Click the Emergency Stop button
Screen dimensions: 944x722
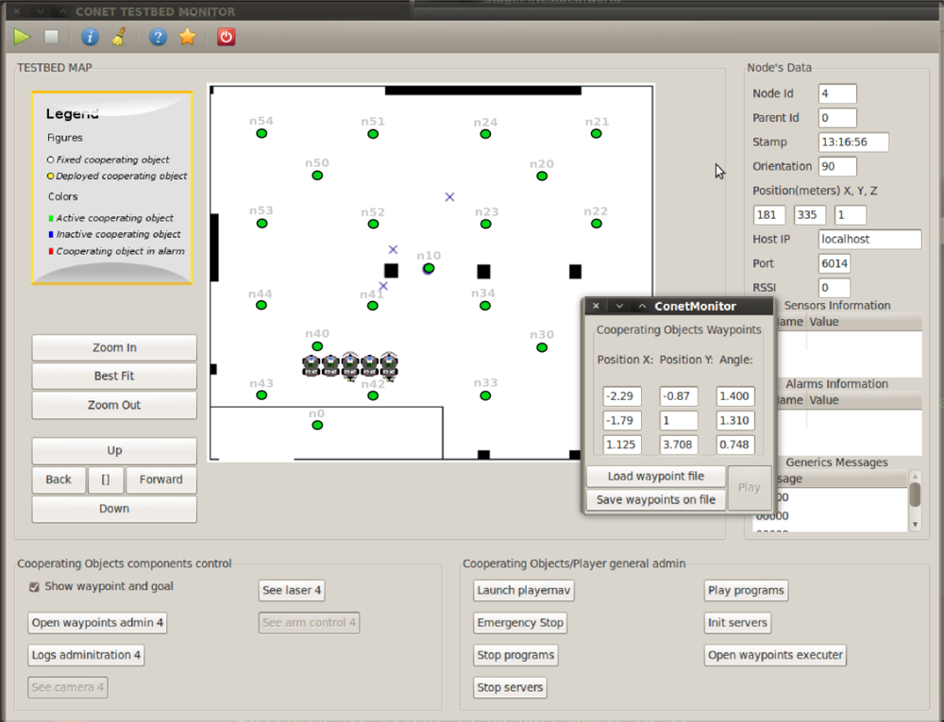(x=520, y=623)
